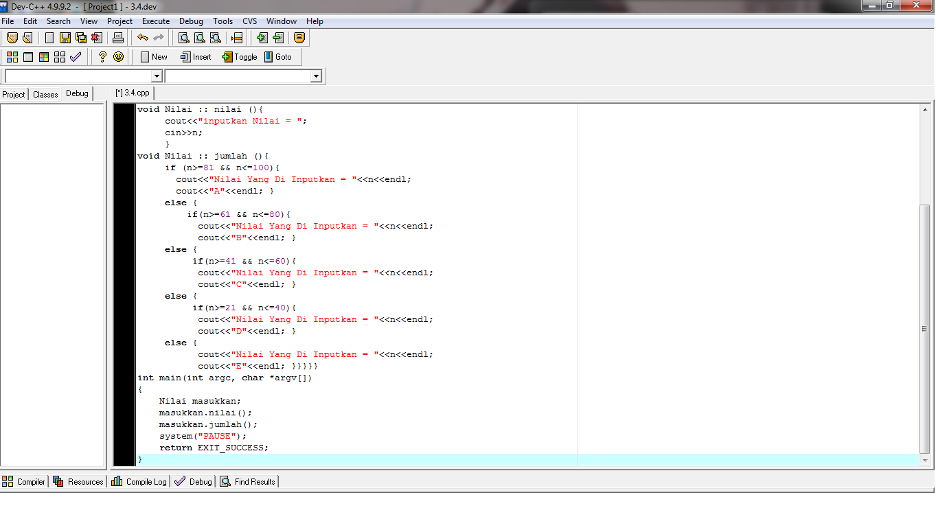This screenshot has height=530, width=936.
Task: Click on the line masukkan.jumlah();
Action: coord(208,424)
